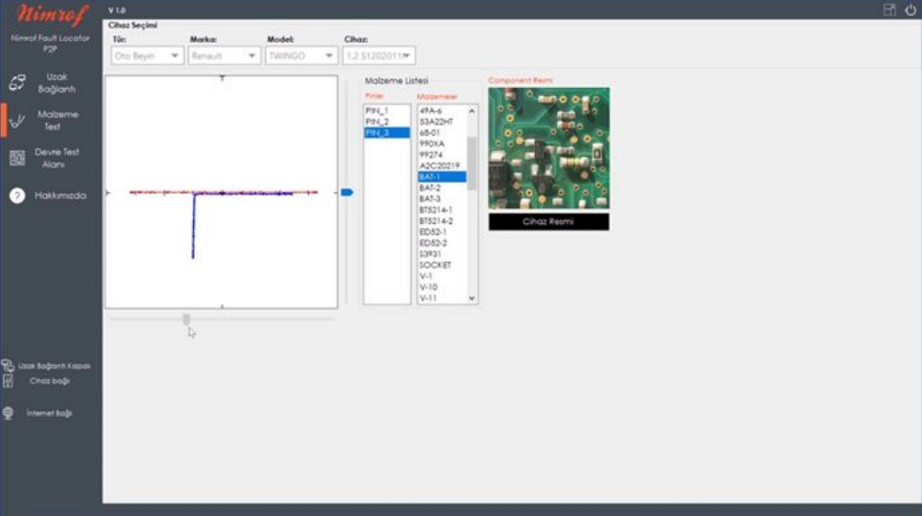Select material 99274
The width and height of the screenshot is (922, 516).
pos(442,154)
